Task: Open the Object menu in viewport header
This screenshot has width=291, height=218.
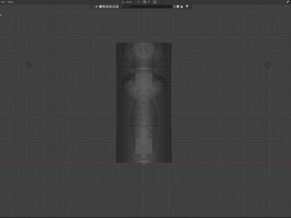Action: pyautogui.click(x=10, y=2)
